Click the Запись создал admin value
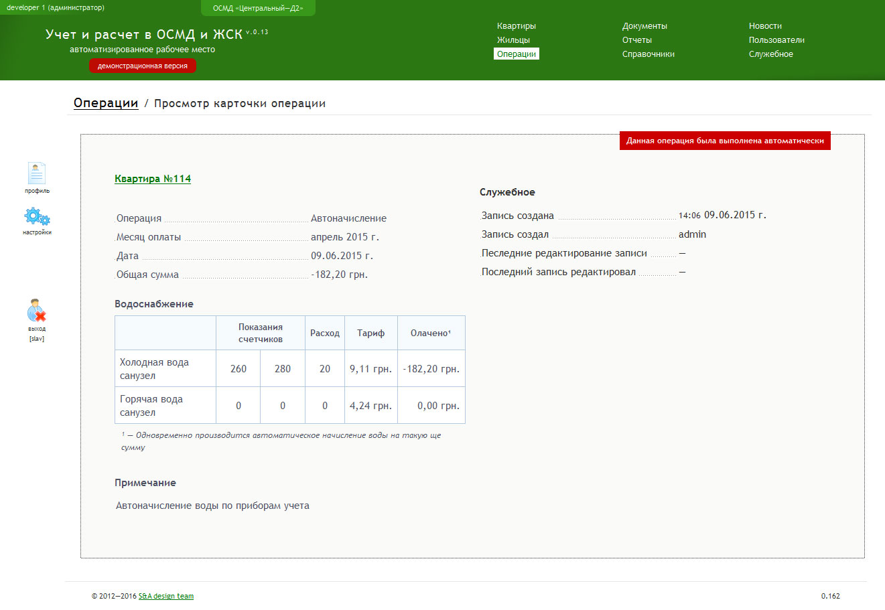The width and height of the screenshot is (885, 610). (x=692, y=234)
